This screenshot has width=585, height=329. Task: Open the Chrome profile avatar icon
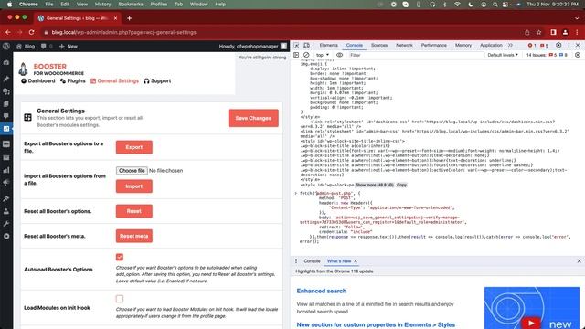tap(565, 33)
